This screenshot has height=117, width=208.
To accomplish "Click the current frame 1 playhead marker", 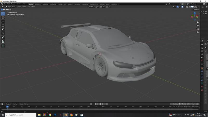I will (x=7, y=107).
